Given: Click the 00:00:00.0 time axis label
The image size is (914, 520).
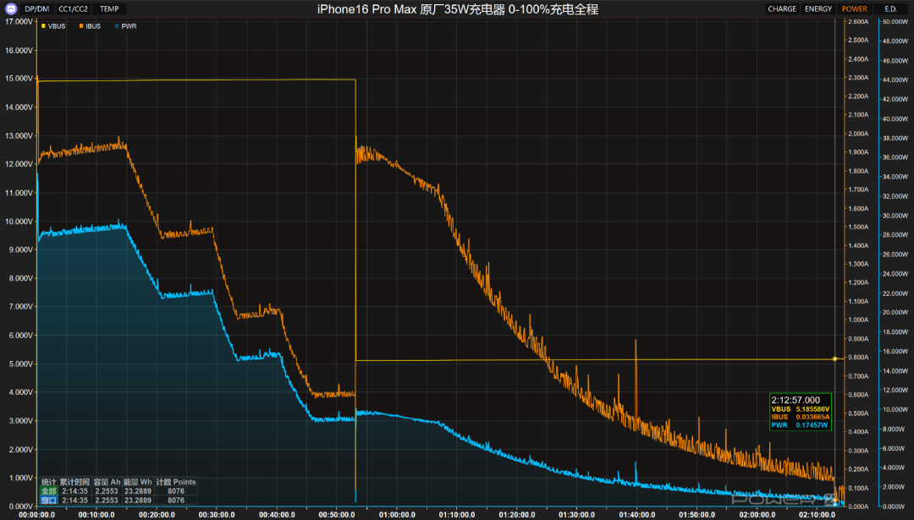Looking at the screenshot, I should pyautogui.click(x=36, y=515).
